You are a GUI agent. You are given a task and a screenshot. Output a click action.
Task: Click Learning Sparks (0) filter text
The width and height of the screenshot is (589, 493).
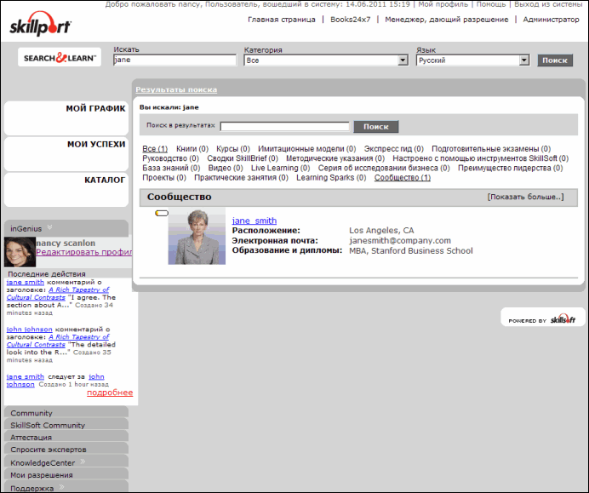click(331, 177)
